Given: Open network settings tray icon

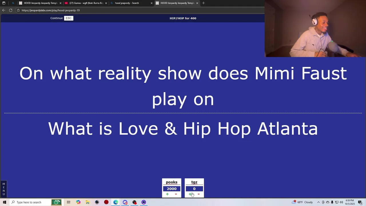Looking at the screenshot, I should click(337, 202).
